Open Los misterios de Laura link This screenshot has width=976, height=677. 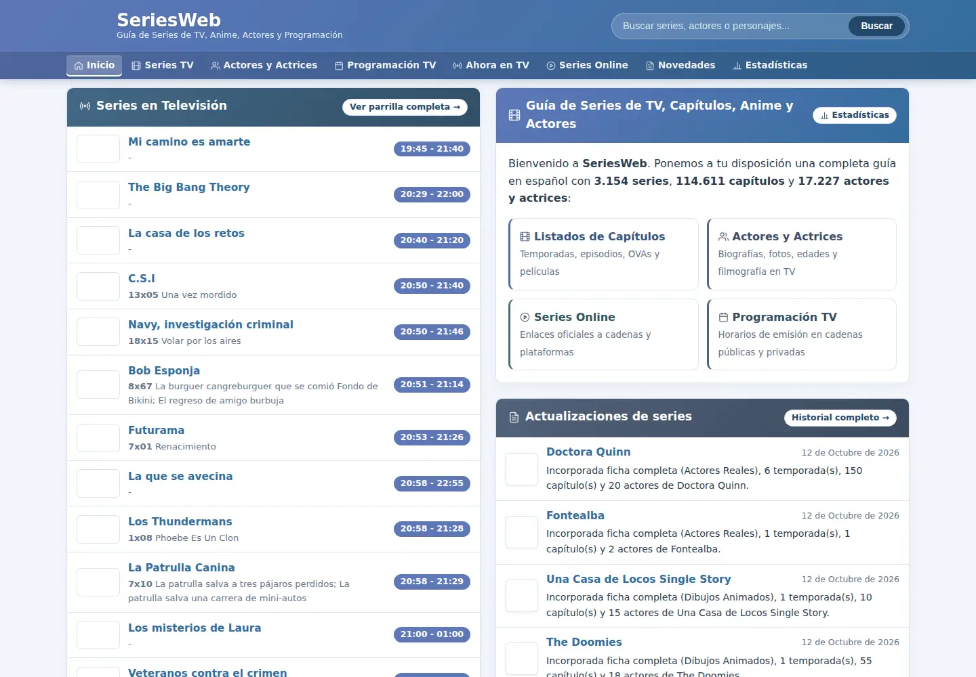point(195,628)
